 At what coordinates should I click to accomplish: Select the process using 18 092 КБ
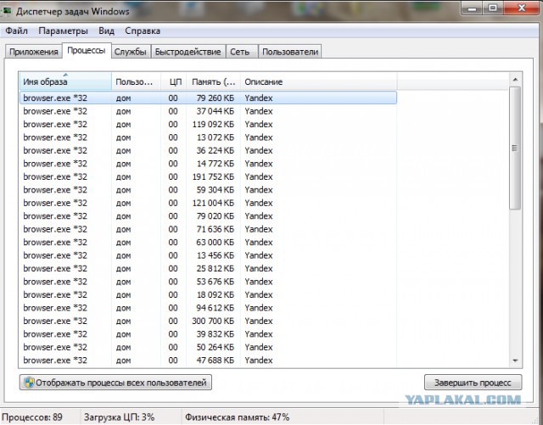pyautogui.click(x=208, y=294)
